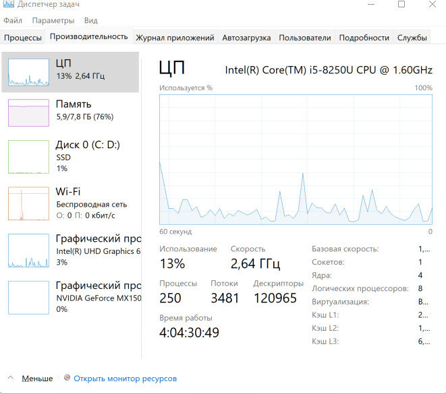Click the Использование 13% value
This screenshot has height=394, width=446.
click(x=172, y=263)
